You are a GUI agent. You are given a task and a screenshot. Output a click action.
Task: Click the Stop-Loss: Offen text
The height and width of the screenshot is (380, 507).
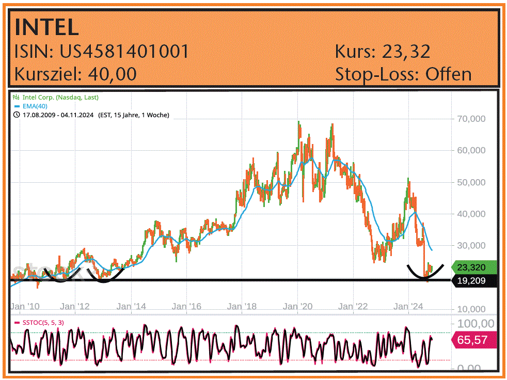point(403,74)
